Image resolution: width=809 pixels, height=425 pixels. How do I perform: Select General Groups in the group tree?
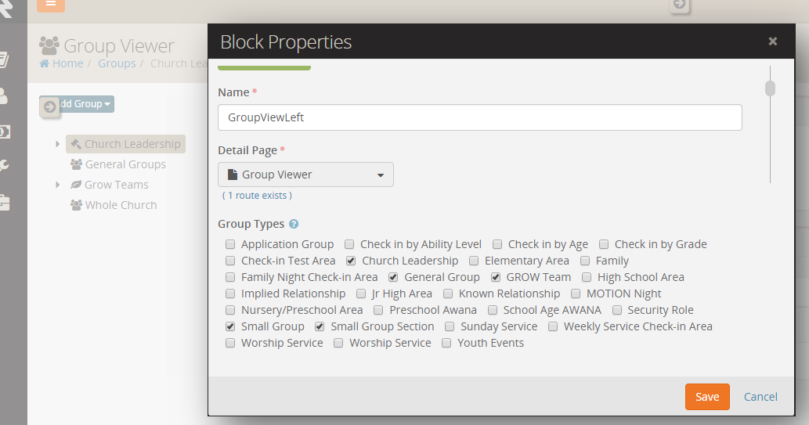[125, 164]
